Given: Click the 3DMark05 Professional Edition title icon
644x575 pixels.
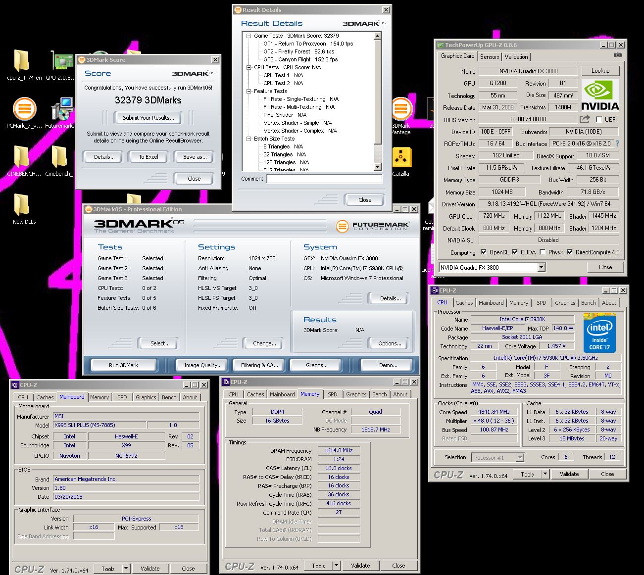Looking at the screenshot, I should coord(89,209).
